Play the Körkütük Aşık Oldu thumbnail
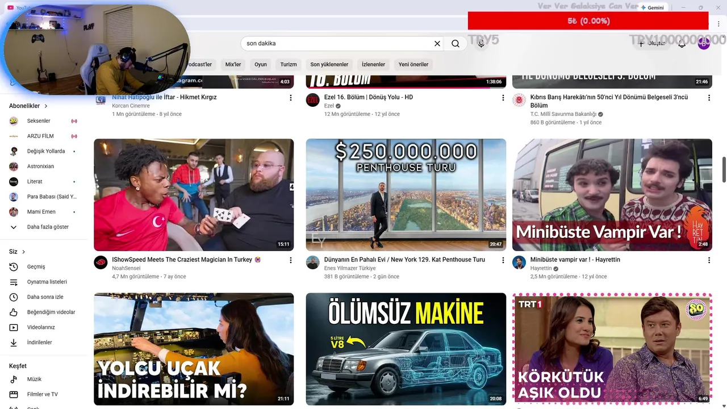The height and width of the screenshot is (409, 727). coord(612,349)
